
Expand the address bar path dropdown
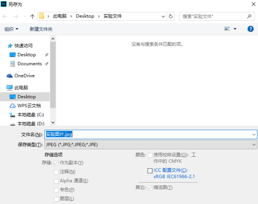[163, 16]
